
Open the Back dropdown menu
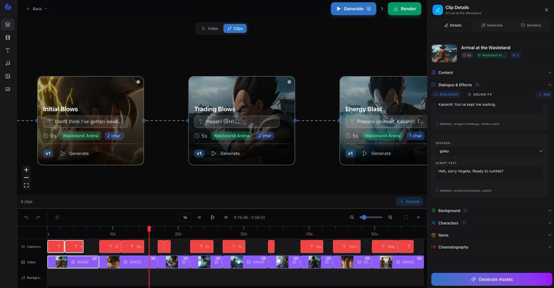click(36, 9)
